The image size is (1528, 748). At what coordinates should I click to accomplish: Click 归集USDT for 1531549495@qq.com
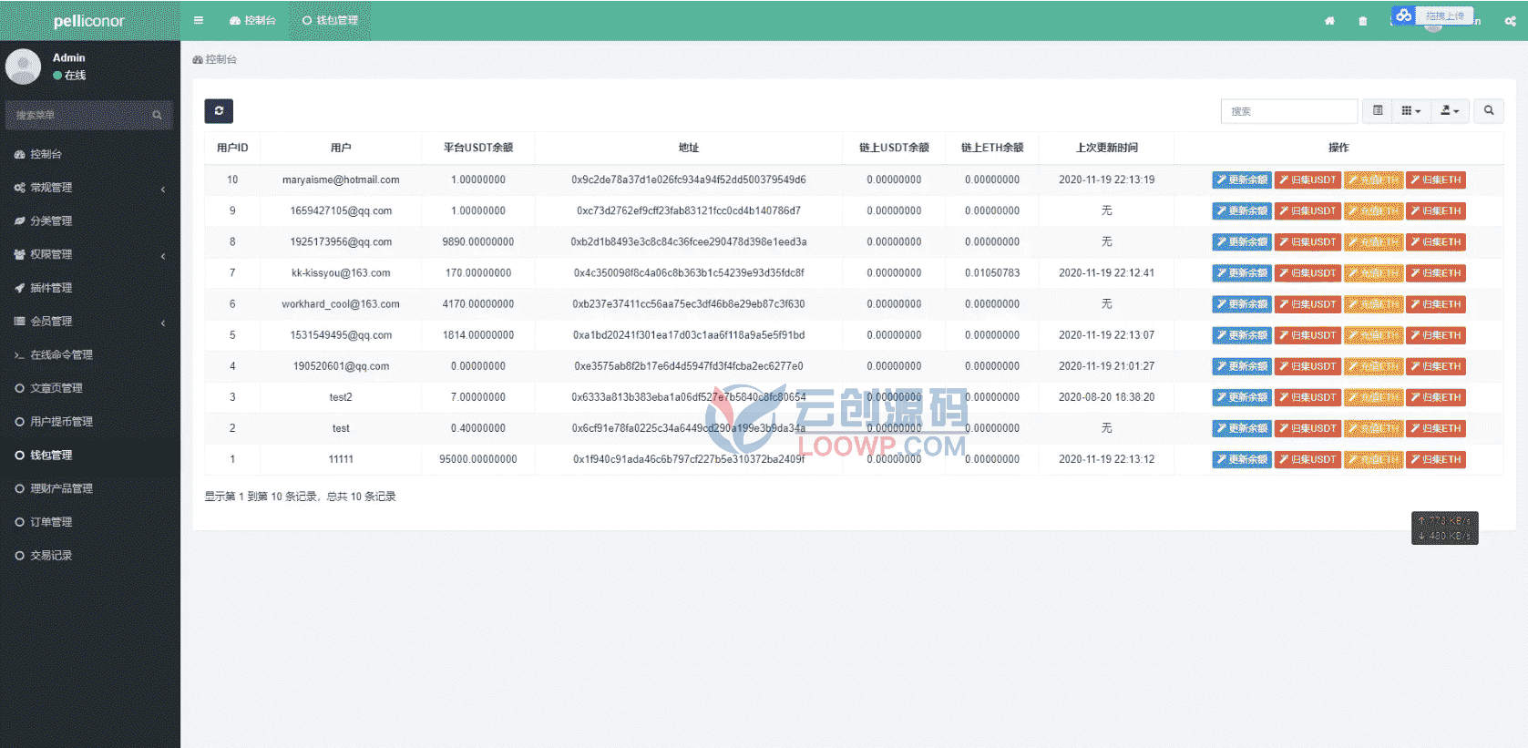pos(1308,335)
